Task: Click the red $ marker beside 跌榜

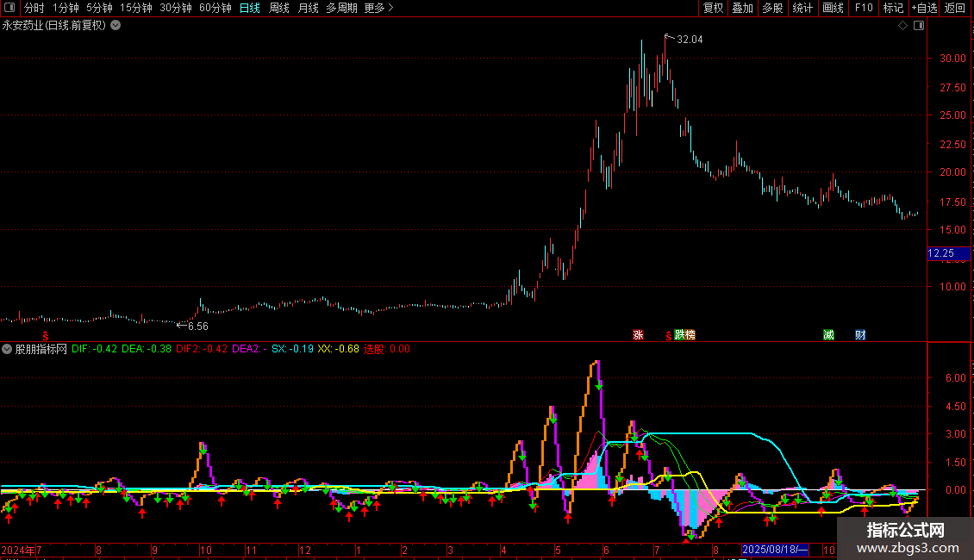Action: [668, 336]
